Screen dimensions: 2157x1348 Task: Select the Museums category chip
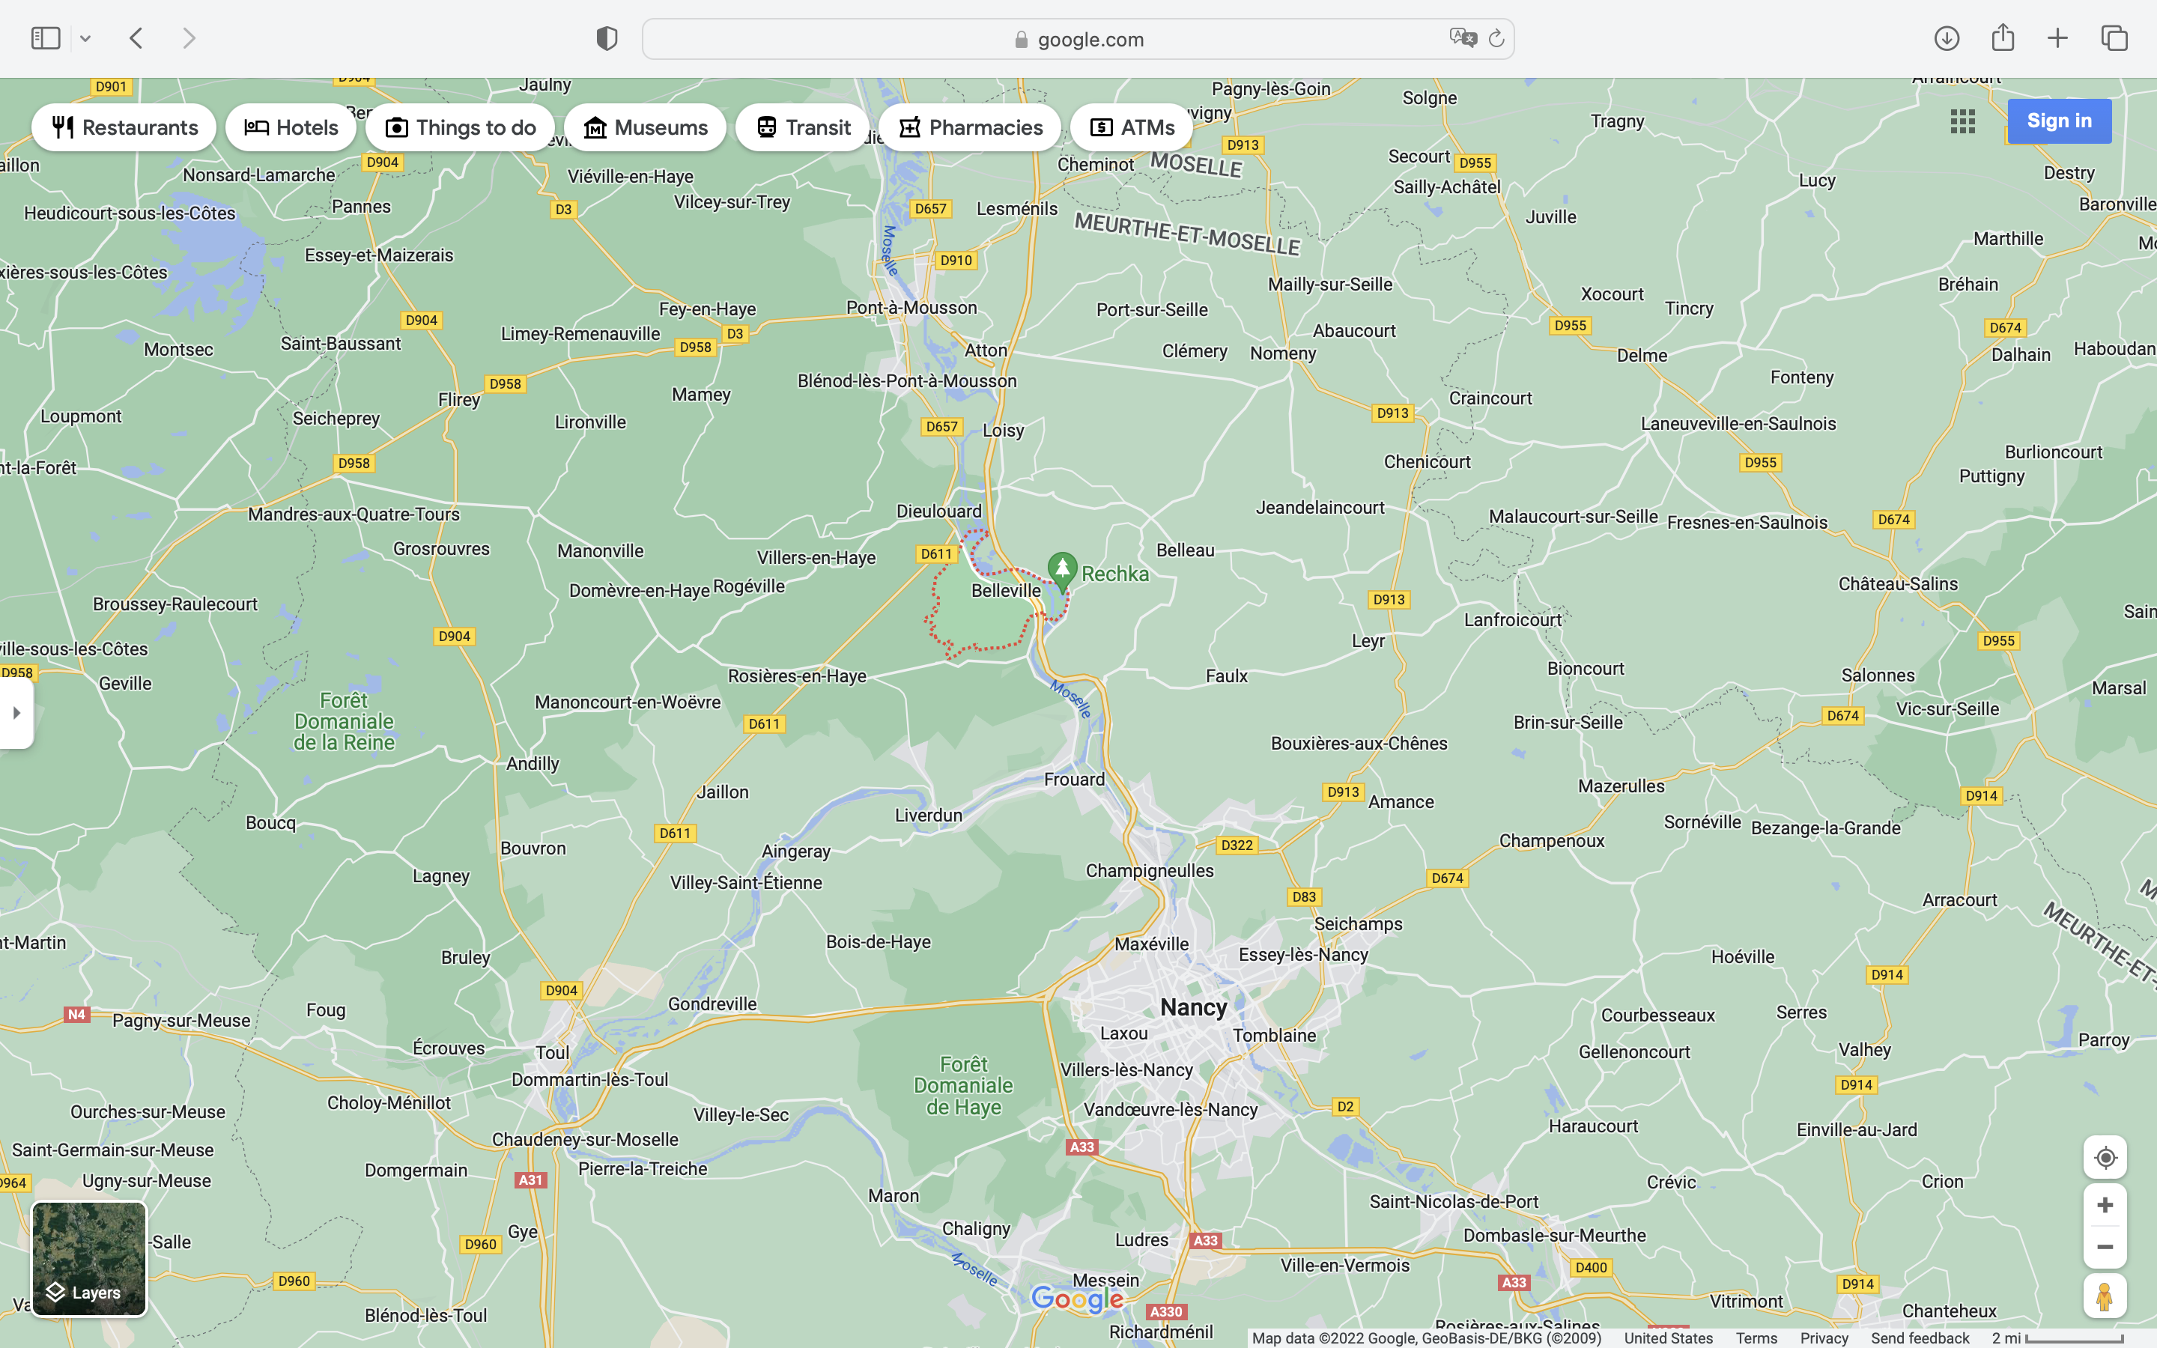click(646, 127)
